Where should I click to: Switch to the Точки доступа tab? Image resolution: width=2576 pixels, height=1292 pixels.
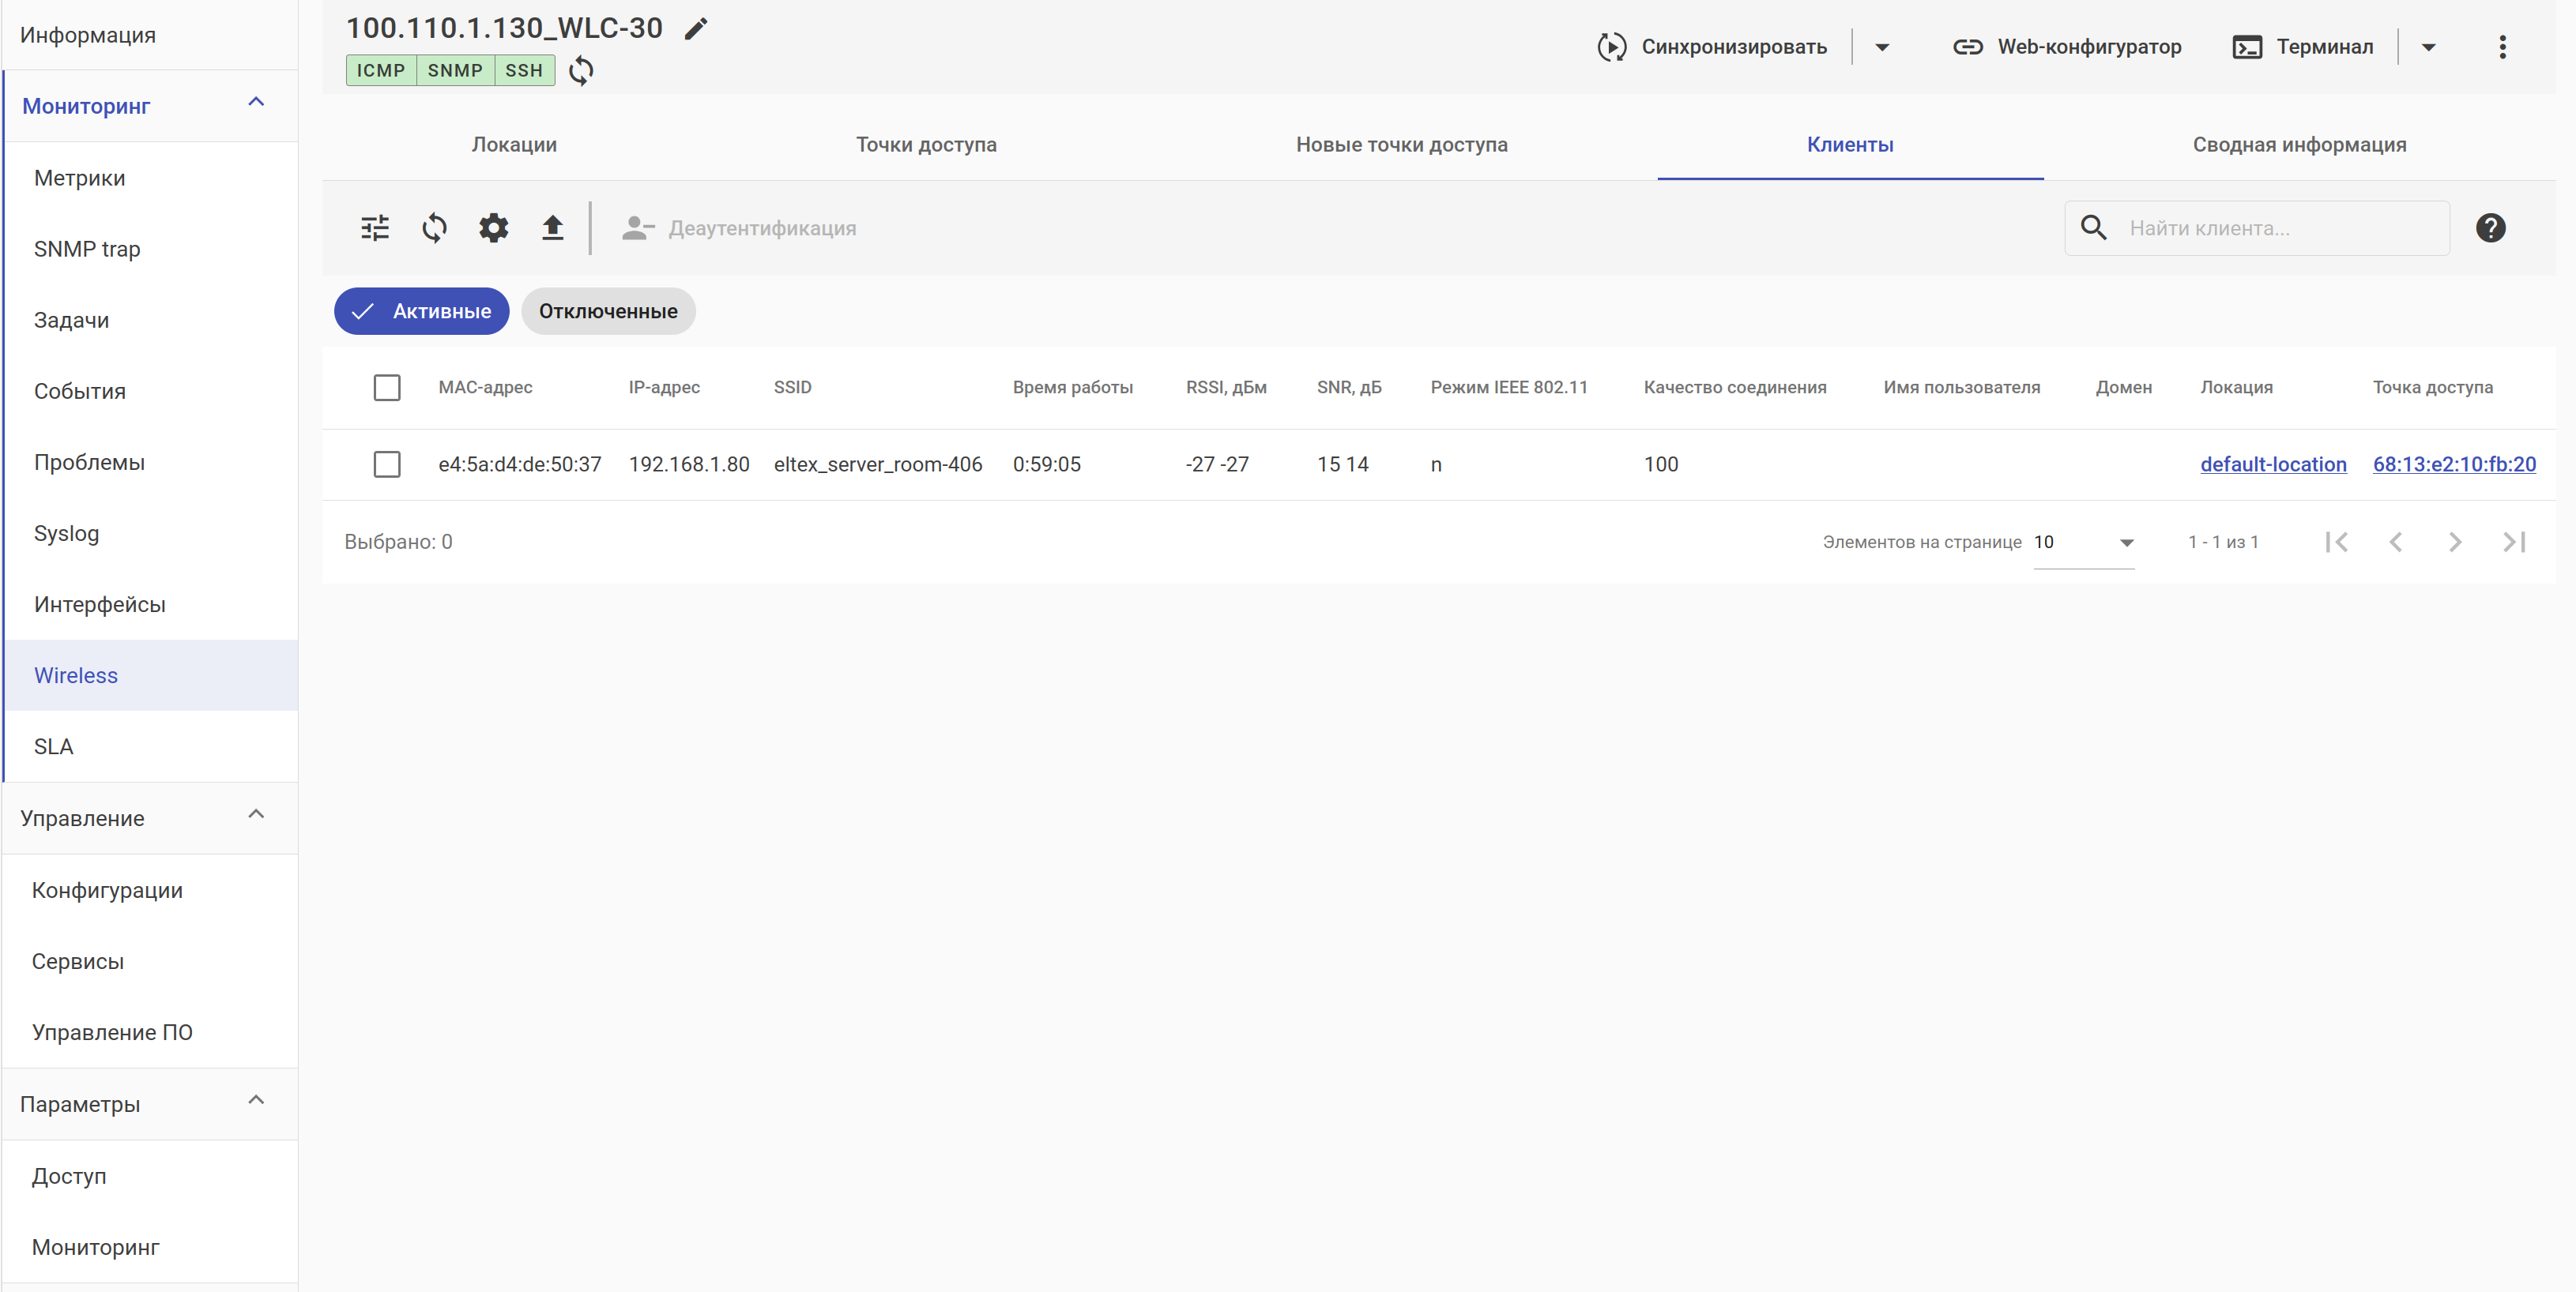(x=925, y=145)
